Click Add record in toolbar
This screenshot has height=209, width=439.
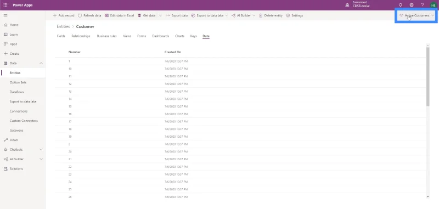point(64,15)
